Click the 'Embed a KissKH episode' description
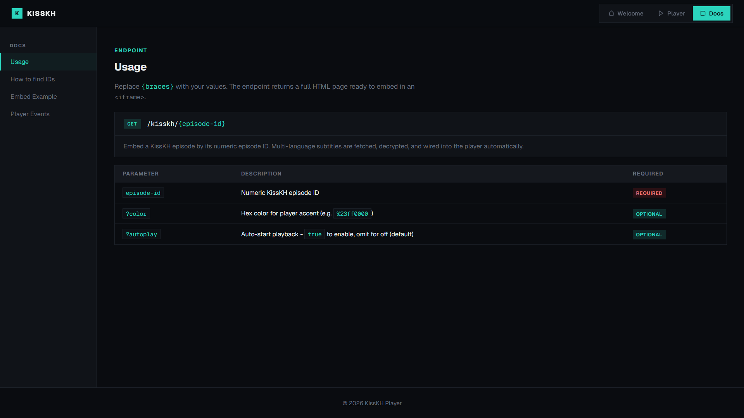 pyautogui.click(x=323, y=146)
